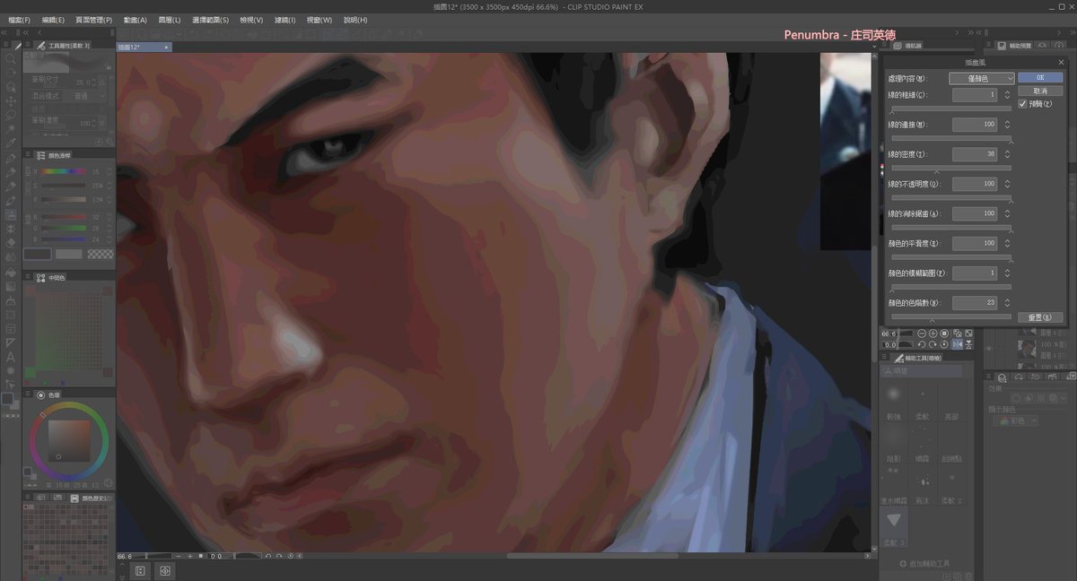1077x581 pixels.
Task: Open the blend mode dropdown showing 普通
Action: point(90,96)
